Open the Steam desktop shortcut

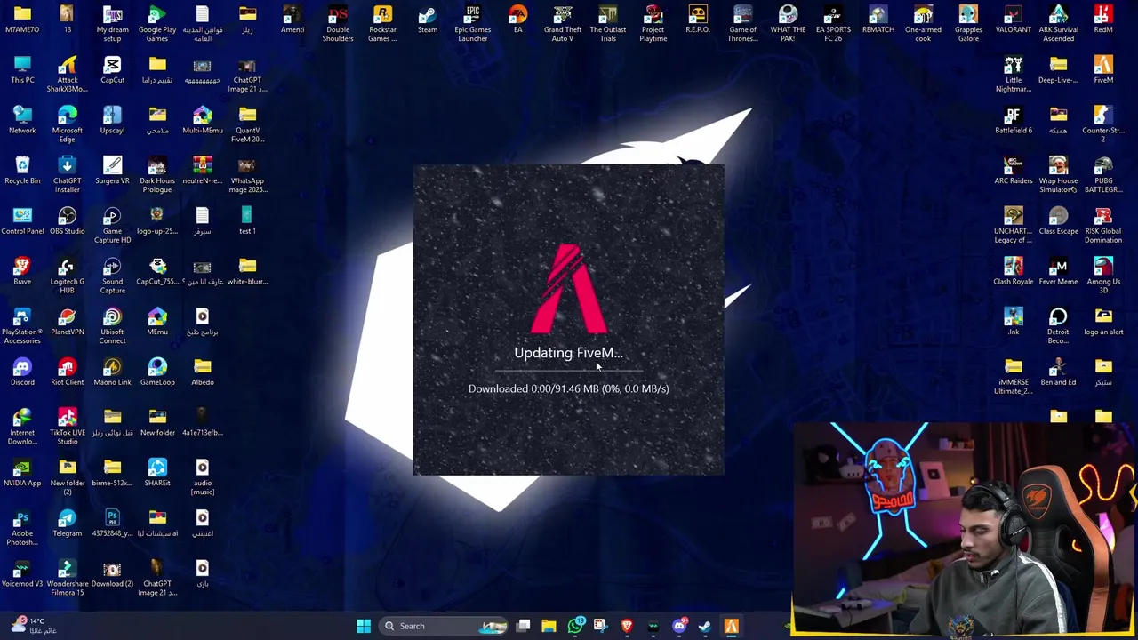pos(428,20)
